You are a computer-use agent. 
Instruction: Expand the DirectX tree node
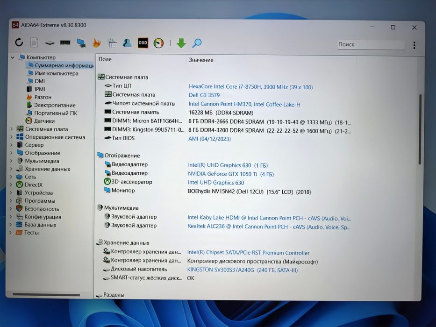click(x=11, y=185)
